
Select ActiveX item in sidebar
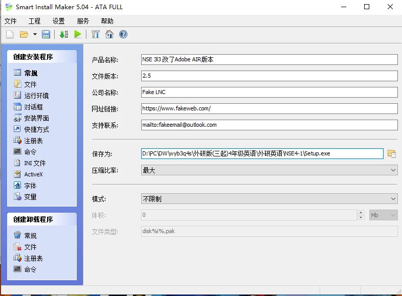pos(33,174)
